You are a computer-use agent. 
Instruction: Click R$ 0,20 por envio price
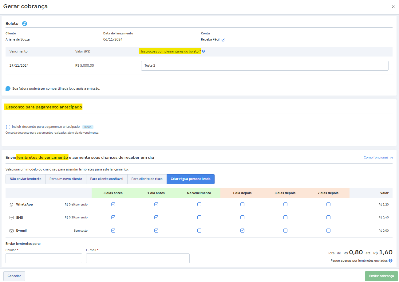pyautogui.click(x=76, y=217)
